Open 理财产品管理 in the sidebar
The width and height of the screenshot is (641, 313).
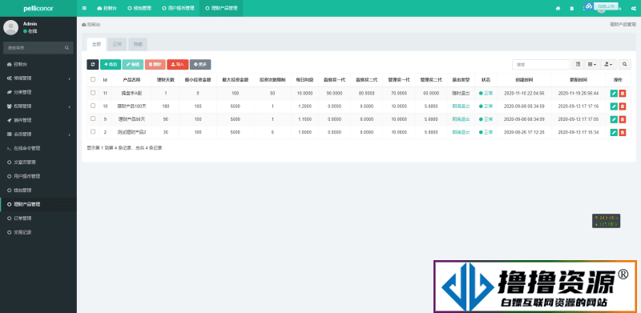38,204
